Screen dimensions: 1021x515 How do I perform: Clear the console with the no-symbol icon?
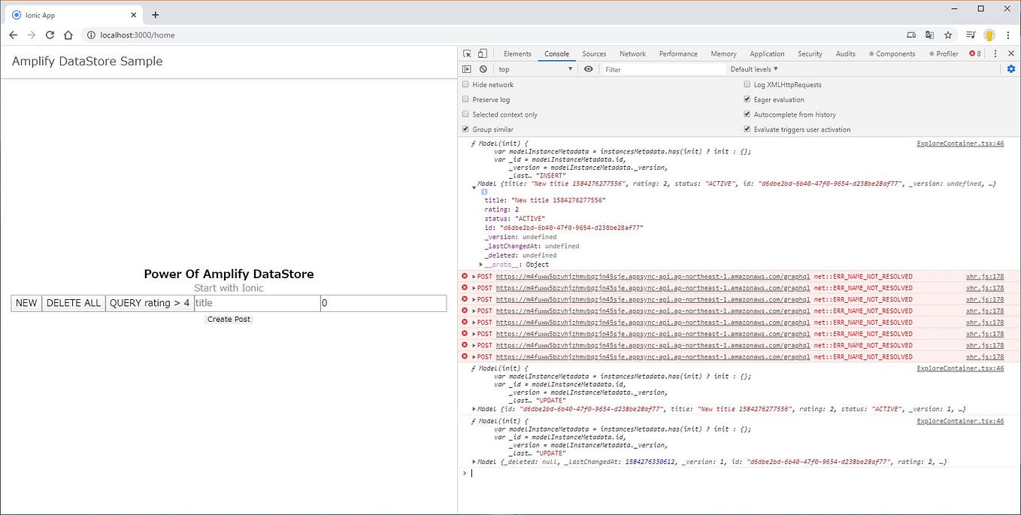483,69
